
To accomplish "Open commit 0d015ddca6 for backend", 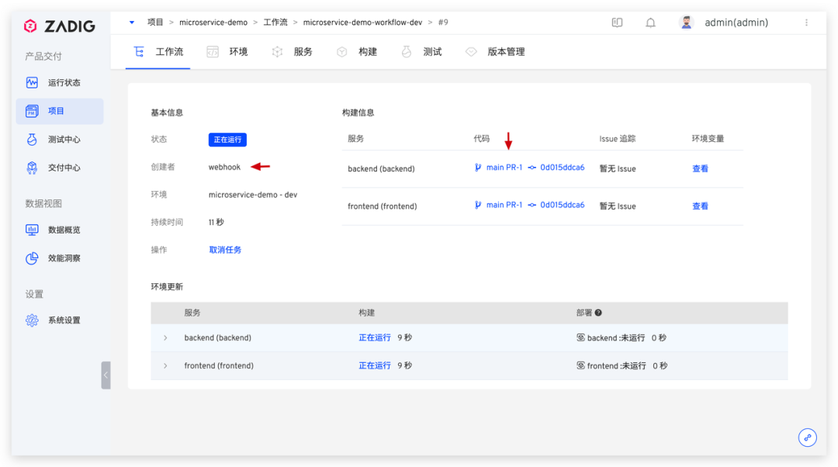I will click(x=563, y=168).
